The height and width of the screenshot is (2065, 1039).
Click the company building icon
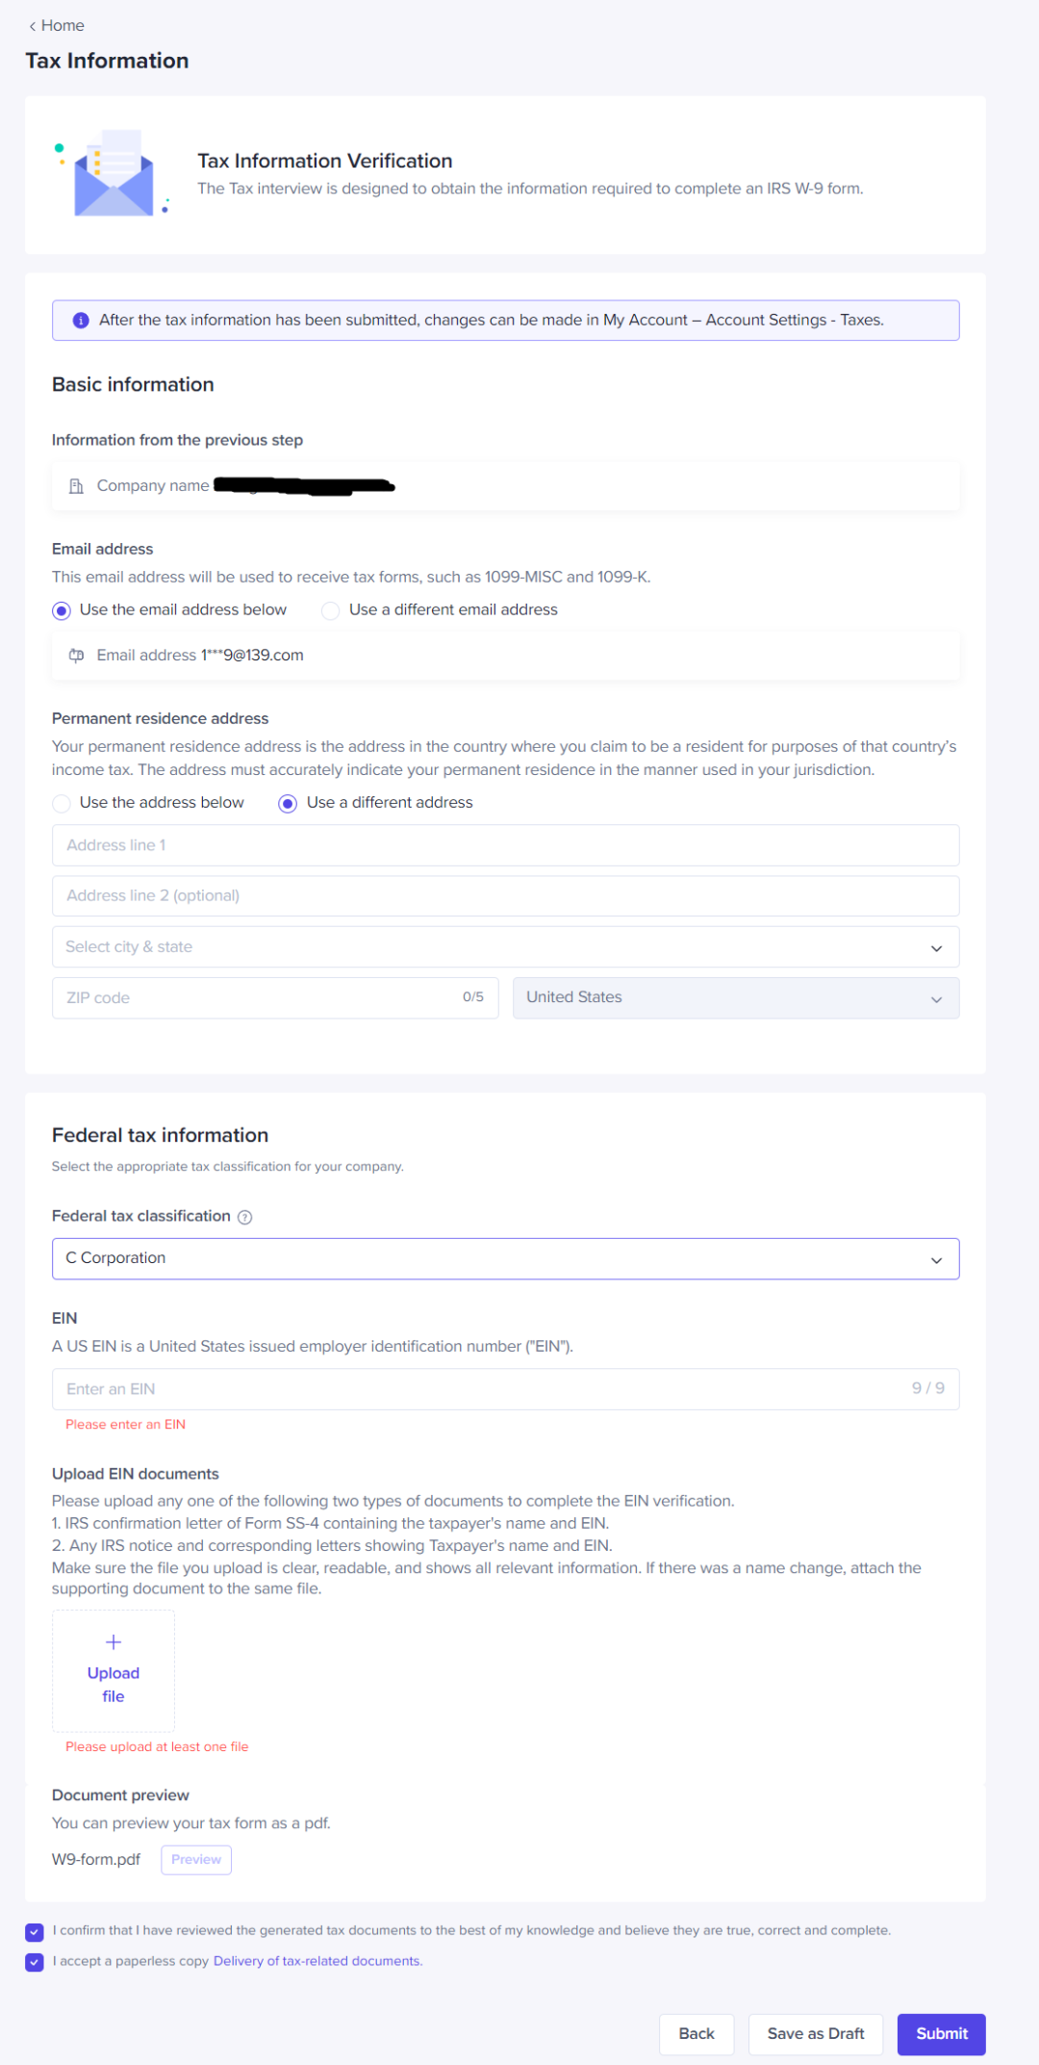[x=76, y=486]
